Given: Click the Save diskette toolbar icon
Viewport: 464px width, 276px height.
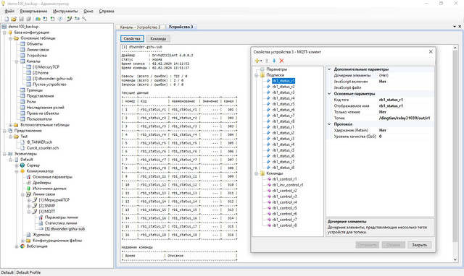Looking at the screenshot, I should pyautogui.click(x=21, y=19).
